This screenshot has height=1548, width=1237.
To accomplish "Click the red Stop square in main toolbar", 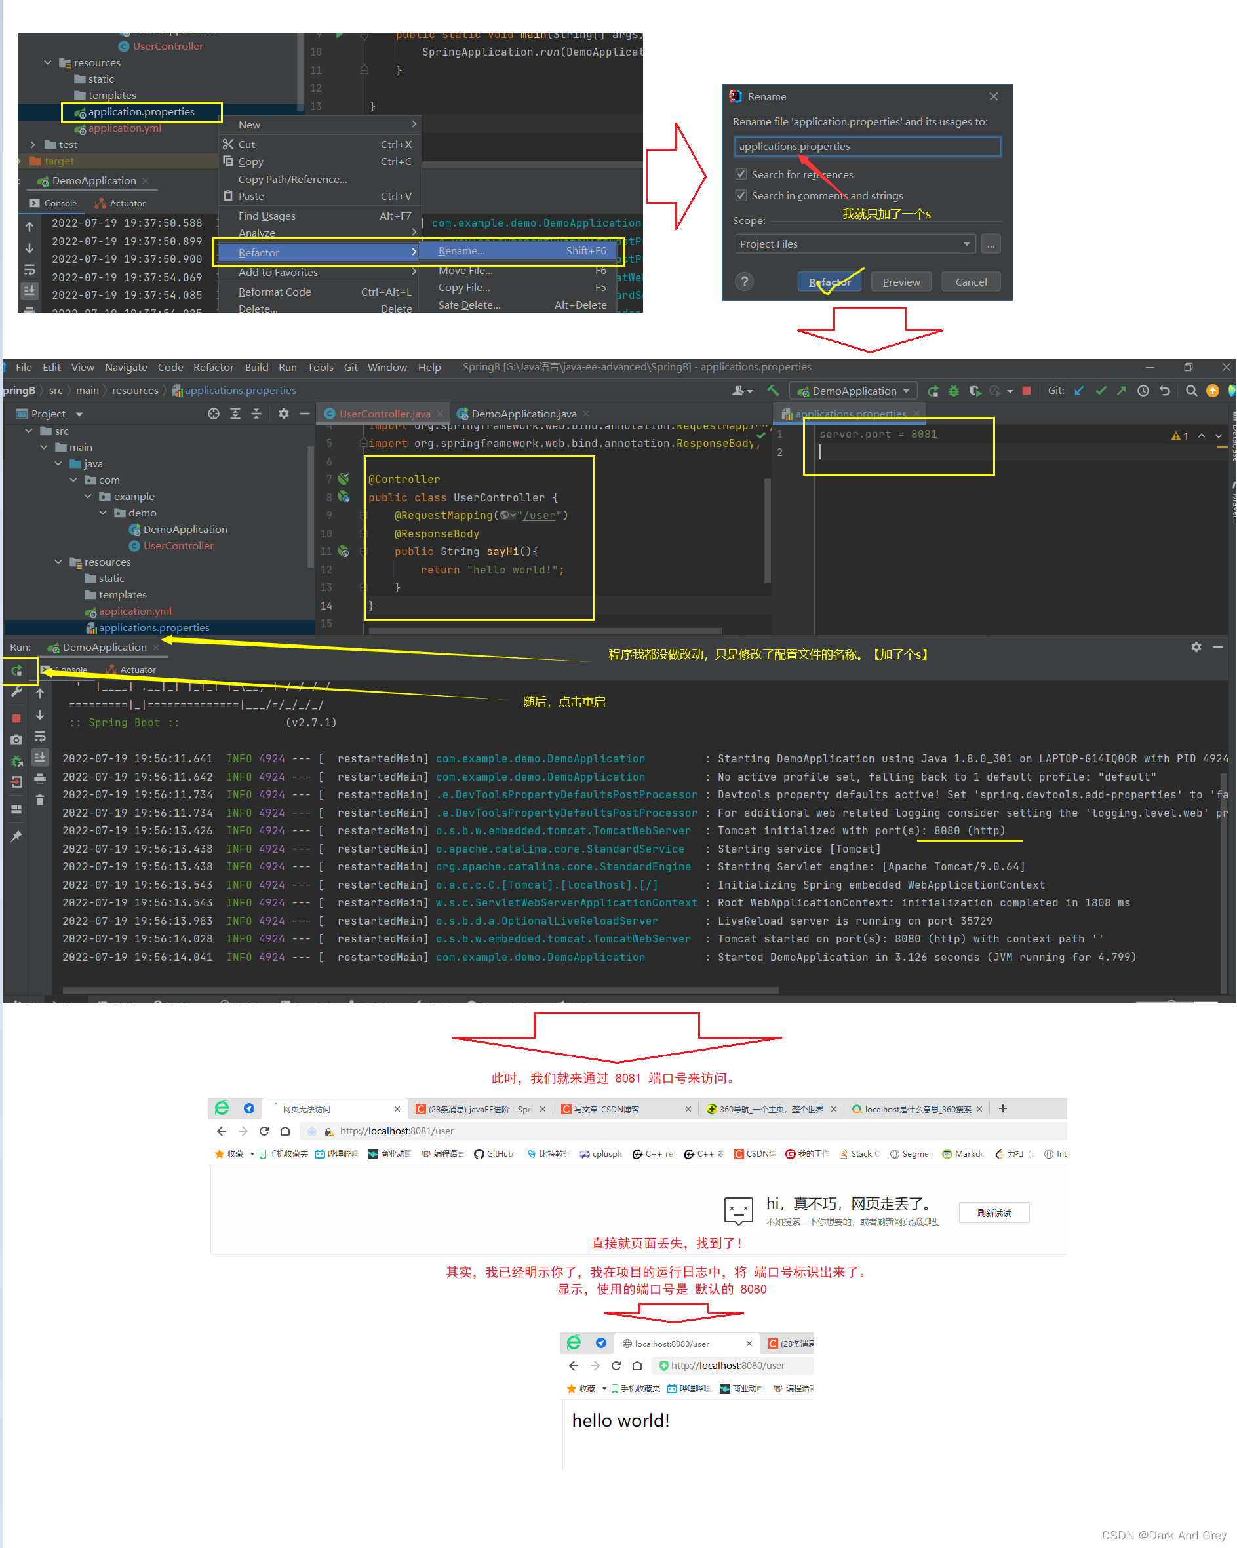I will tap(1026, 391).
